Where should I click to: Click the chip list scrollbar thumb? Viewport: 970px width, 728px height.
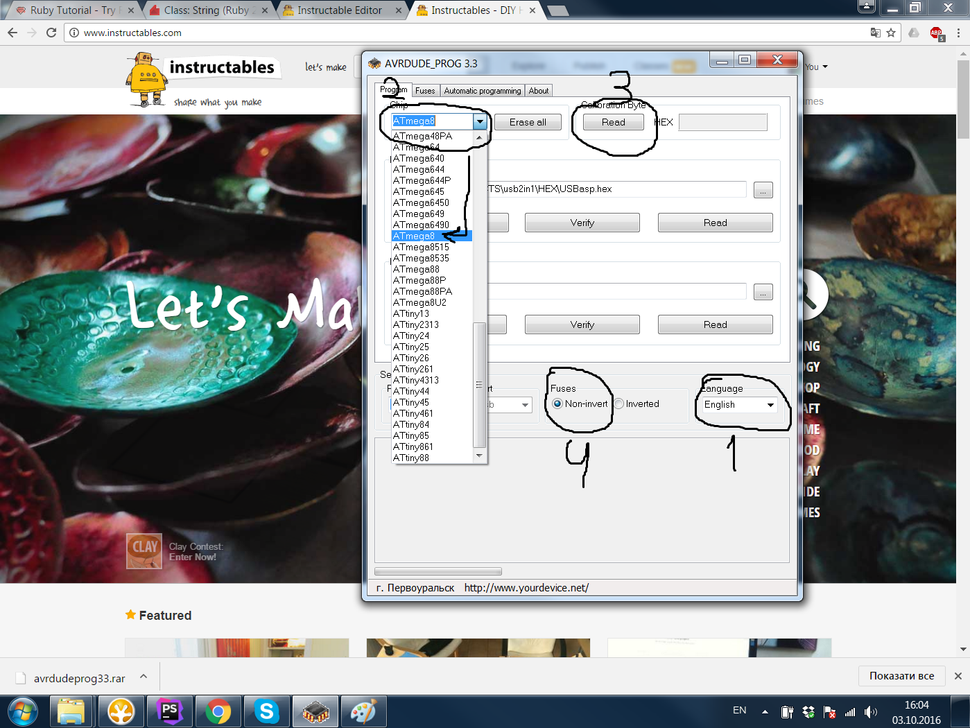[479, 385]
